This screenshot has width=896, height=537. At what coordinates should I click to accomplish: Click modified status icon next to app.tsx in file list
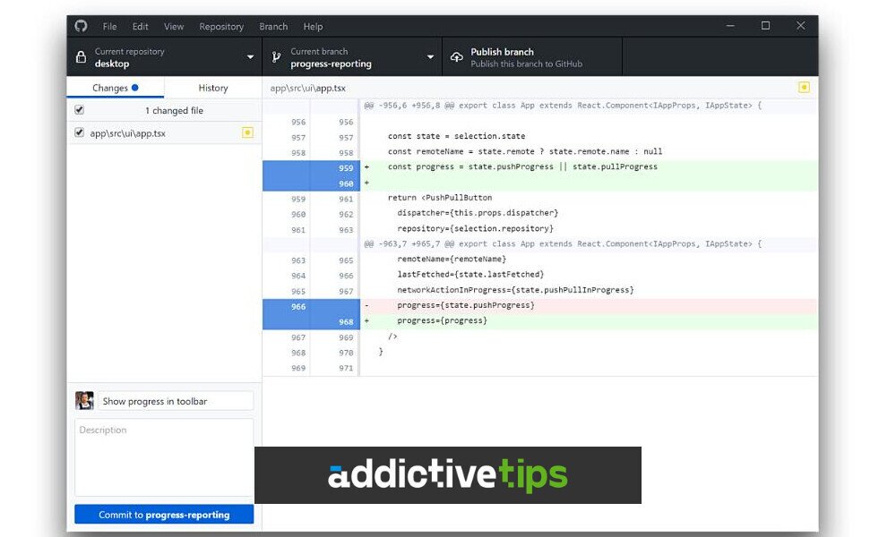(247, 133)
